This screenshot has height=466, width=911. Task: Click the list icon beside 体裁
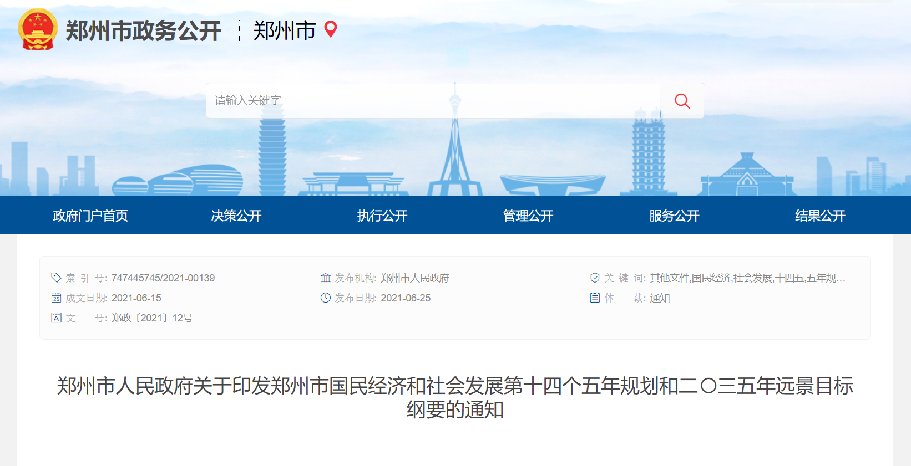pyautogui.click(x=595, y=298)
